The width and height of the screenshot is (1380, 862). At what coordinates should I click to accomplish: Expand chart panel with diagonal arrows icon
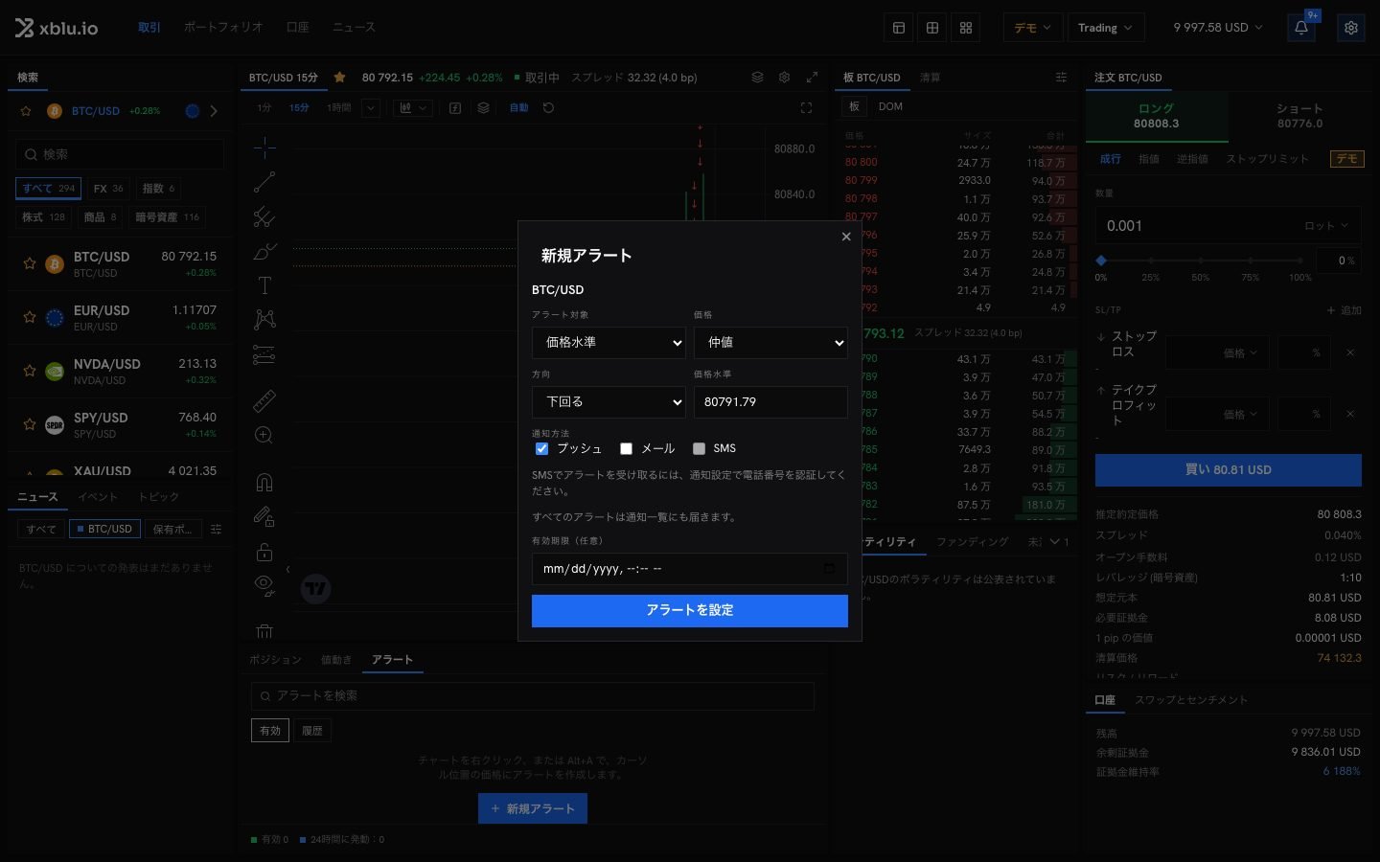[812, 78]
